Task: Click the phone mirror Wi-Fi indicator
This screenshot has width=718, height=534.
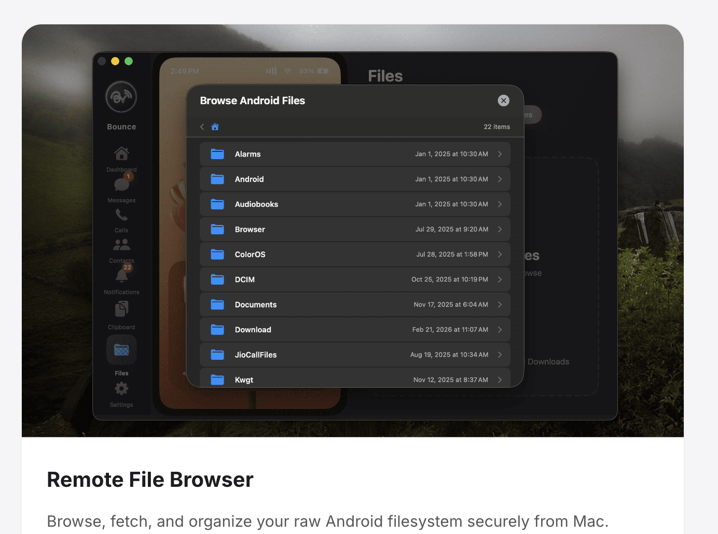Action: (x=287, y=71)
